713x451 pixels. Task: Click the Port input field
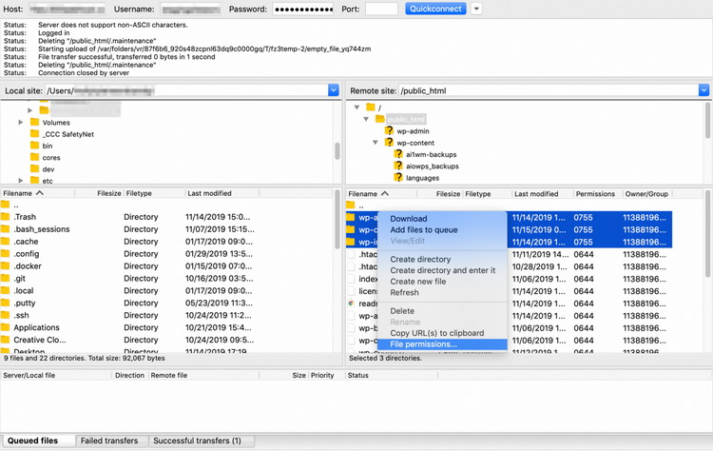[380, 9]
